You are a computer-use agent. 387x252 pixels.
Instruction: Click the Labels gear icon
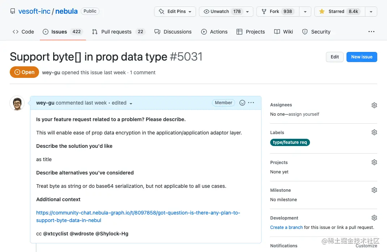click(x=374, y=132)
